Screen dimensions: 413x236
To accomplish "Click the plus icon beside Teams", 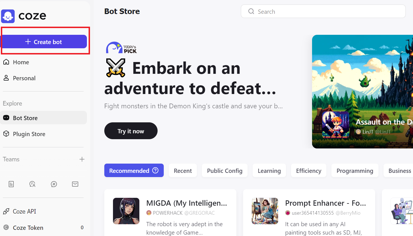I will coord(82,159).
